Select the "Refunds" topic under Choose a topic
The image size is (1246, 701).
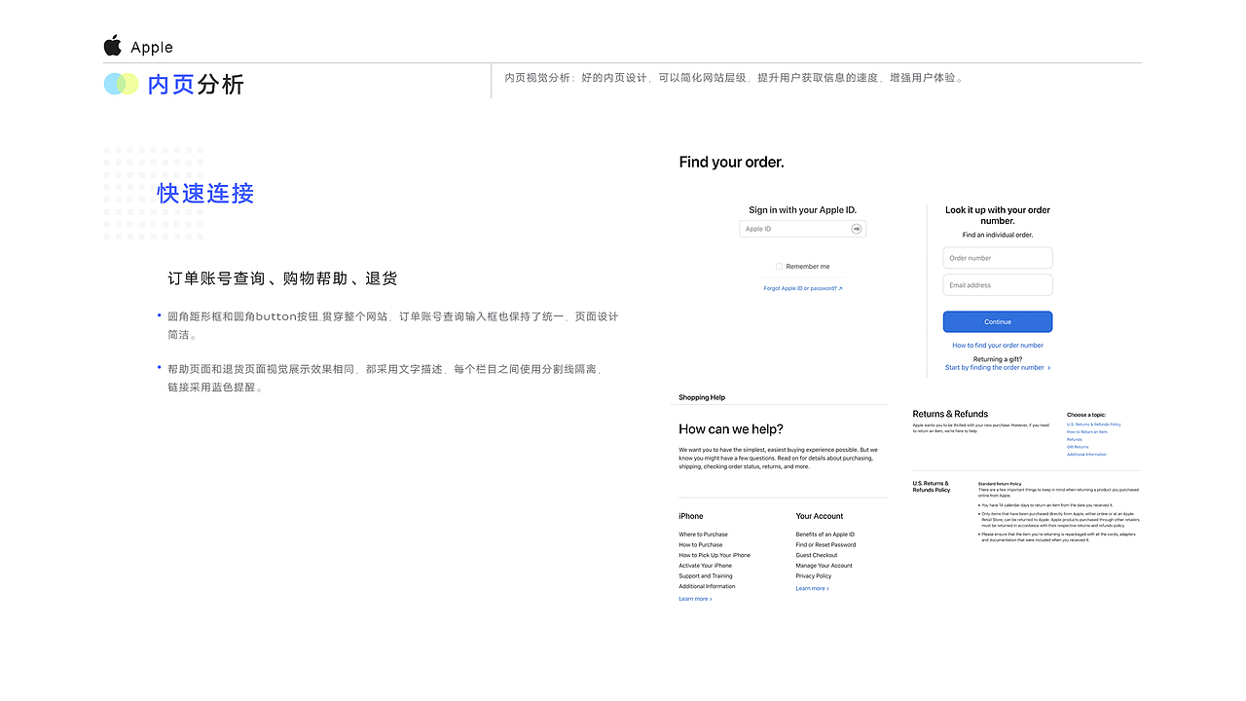click(1073, 439)
